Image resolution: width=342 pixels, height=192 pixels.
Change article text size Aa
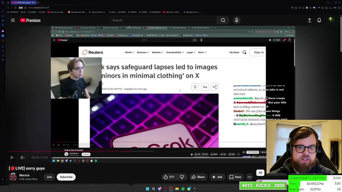(205, 87)
